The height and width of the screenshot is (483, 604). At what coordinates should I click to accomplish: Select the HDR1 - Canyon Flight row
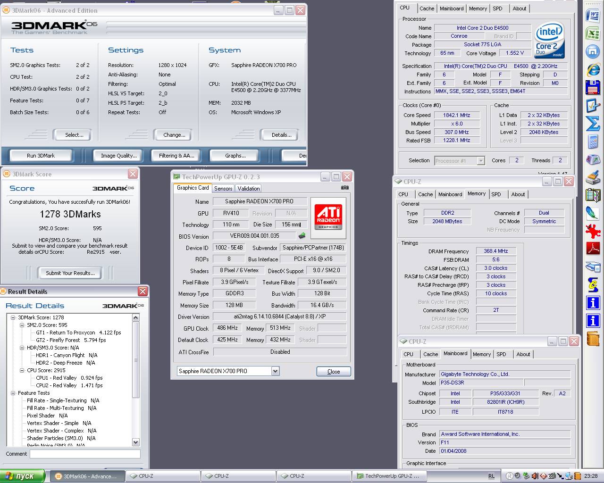[x=67, y=355]
